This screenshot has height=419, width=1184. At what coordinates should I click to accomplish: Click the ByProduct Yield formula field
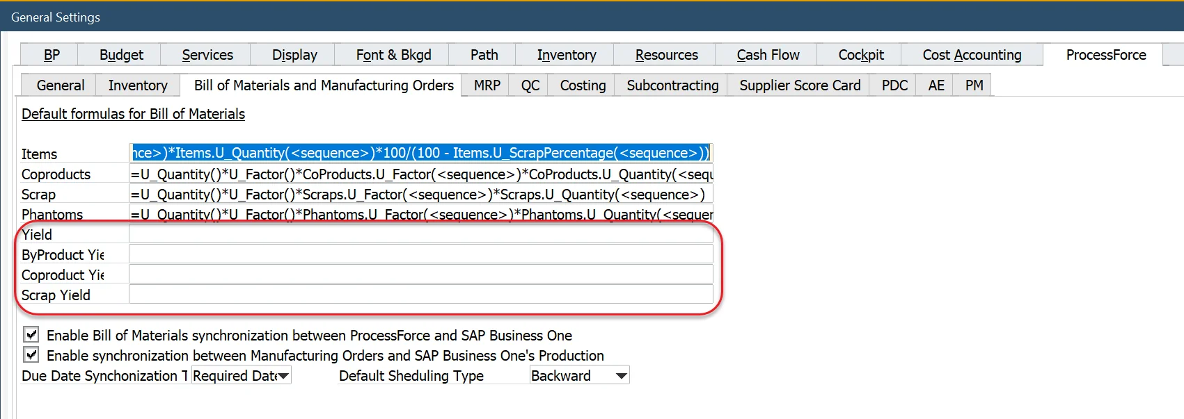click(420, 255)
